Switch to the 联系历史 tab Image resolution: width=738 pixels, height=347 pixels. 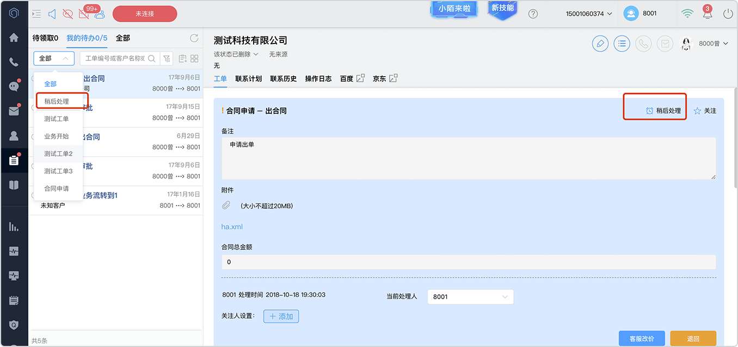(284, 78)
